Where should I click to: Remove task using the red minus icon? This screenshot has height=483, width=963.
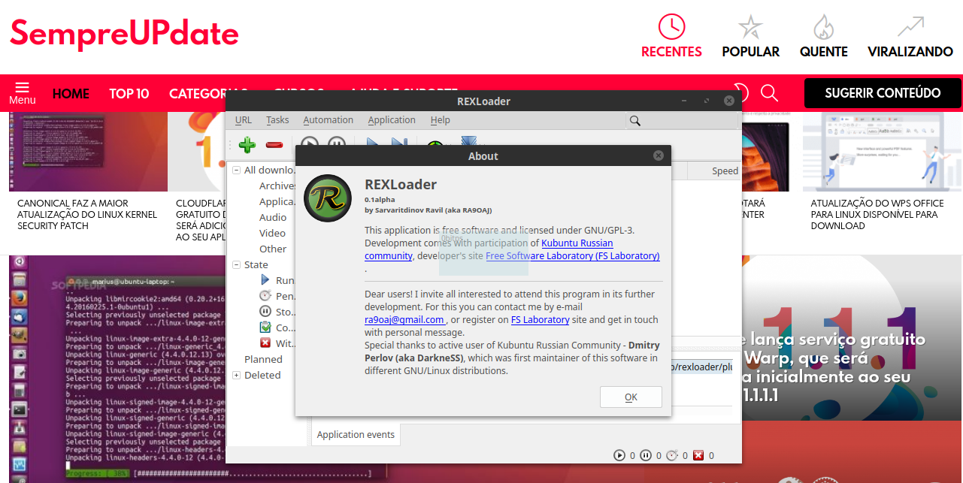(274, 144)
